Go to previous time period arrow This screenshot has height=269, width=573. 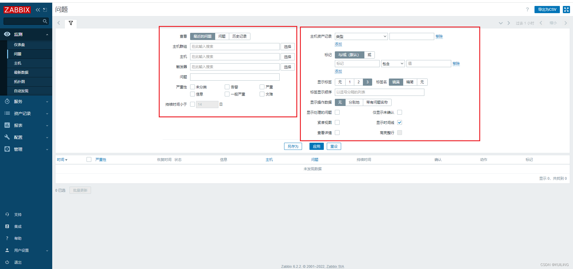541,23
